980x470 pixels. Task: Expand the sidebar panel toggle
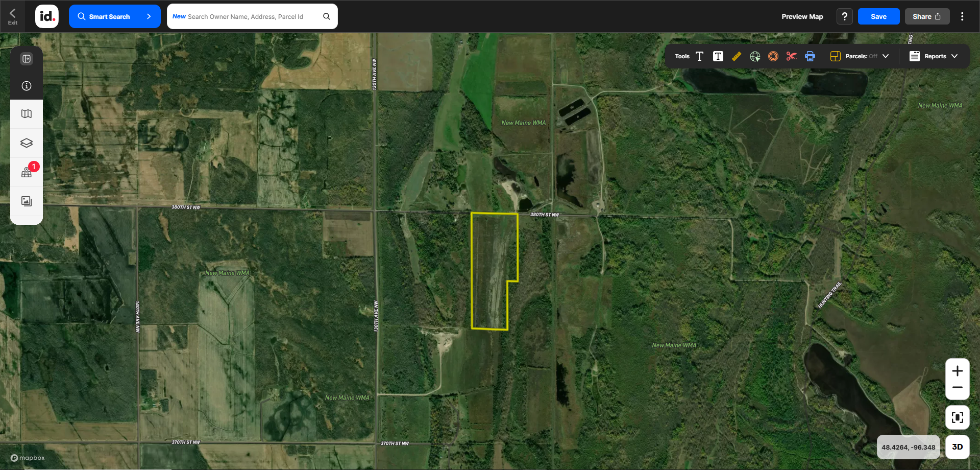pos(27,59)
